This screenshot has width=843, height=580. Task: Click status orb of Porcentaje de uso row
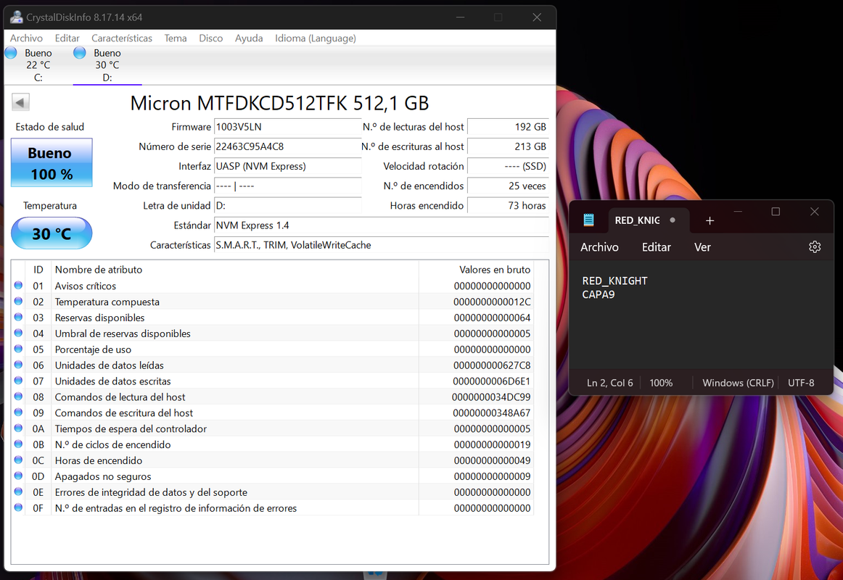18,349
